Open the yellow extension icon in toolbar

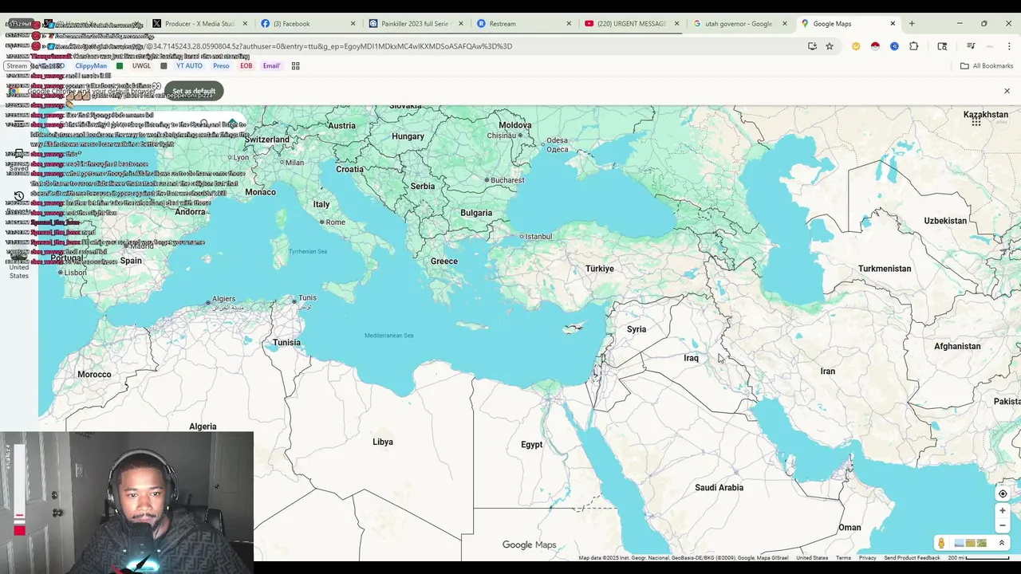(856, 46)
